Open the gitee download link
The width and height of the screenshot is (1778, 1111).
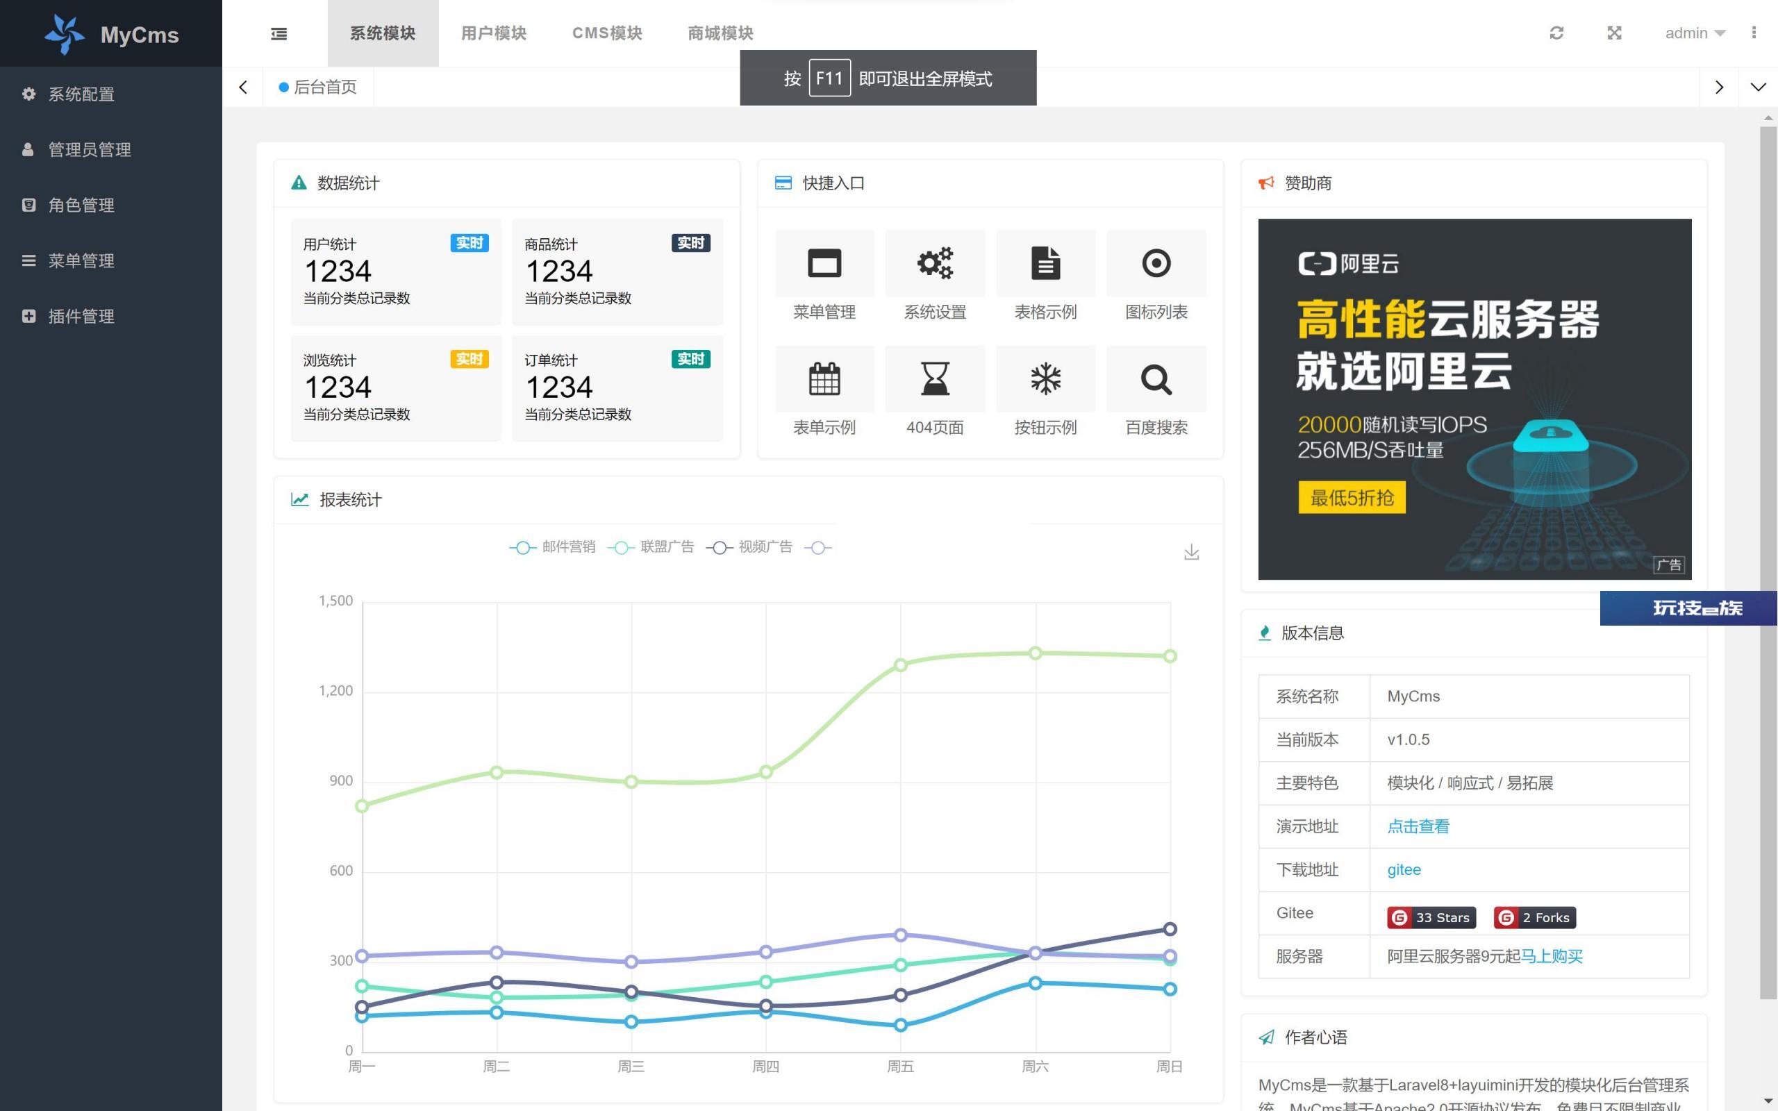1403,869
